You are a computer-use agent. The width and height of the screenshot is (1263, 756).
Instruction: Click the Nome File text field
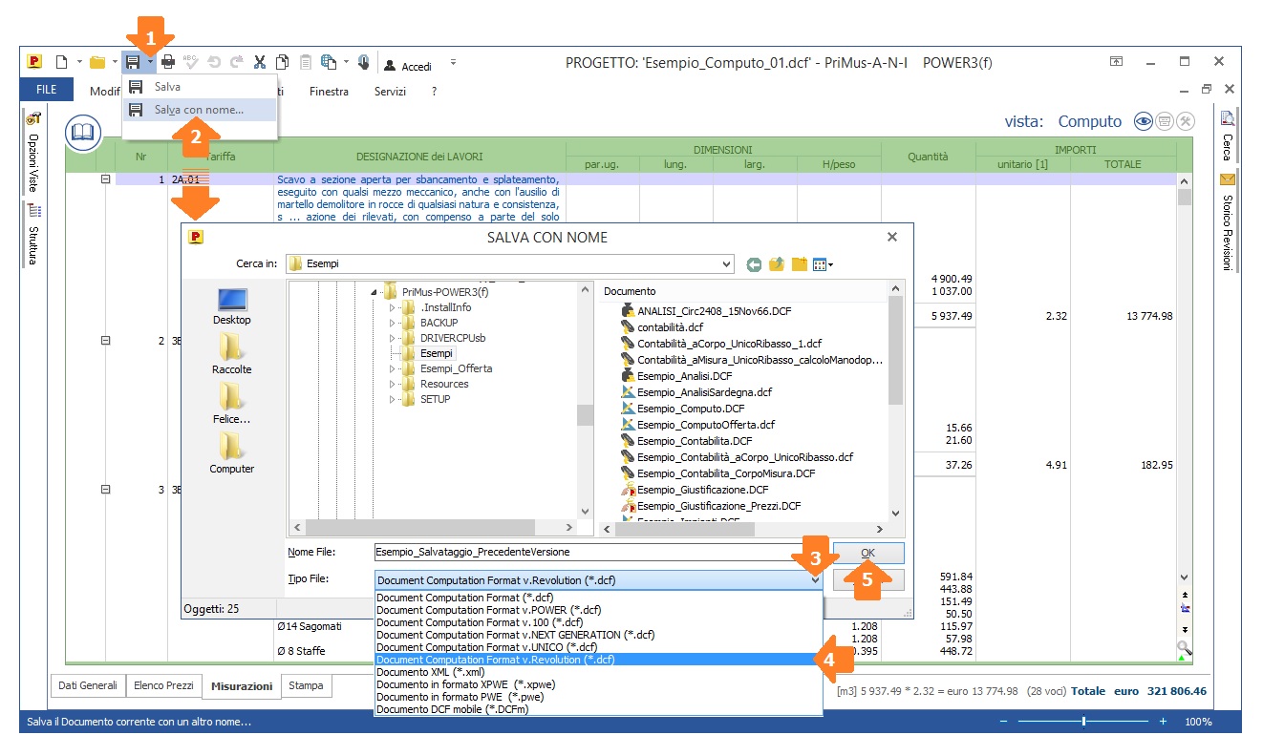pos(583,552)
